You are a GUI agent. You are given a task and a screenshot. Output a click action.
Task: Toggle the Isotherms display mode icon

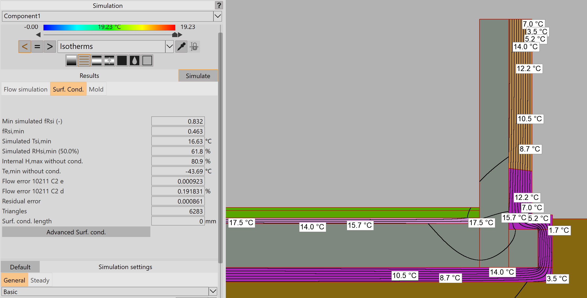coord(84,60)
